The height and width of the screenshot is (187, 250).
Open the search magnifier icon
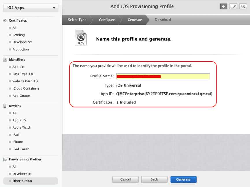click(x=243, y=7)
